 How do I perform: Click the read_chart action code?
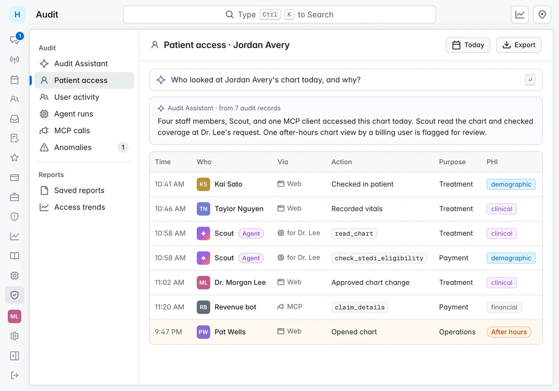point(354,233)
